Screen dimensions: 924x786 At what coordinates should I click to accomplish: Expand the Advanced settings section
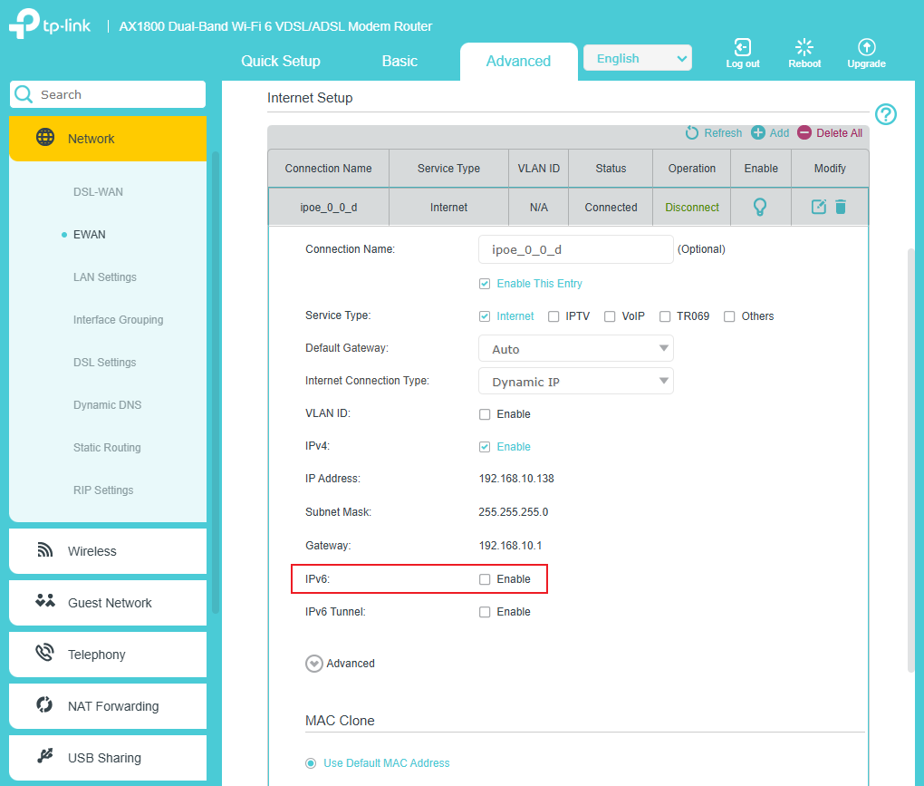click(313, 663)
